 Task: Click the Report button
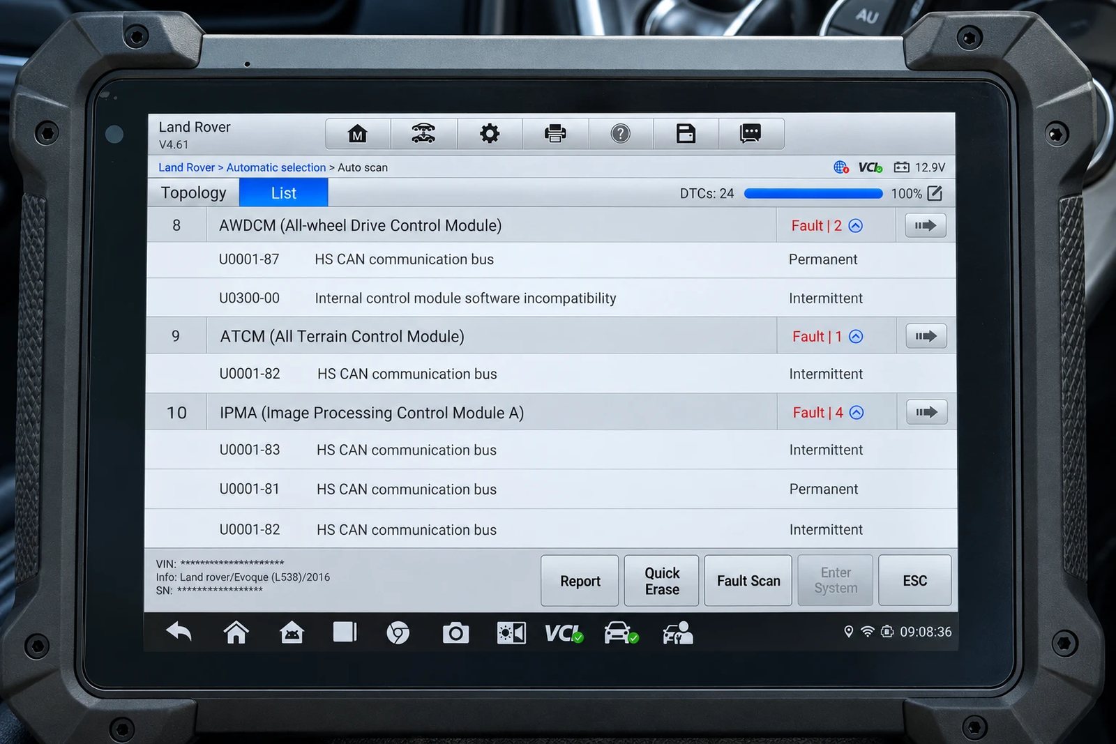tap(580, 581)
